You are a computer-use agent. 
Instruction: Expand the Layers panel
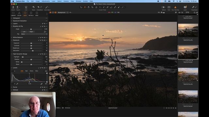point(12,24)
